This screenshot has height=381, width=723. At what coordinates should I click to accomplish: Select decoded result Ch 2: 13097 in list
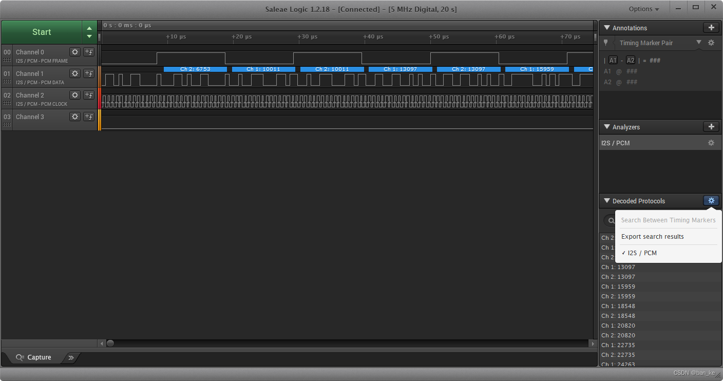coord(660,277)
